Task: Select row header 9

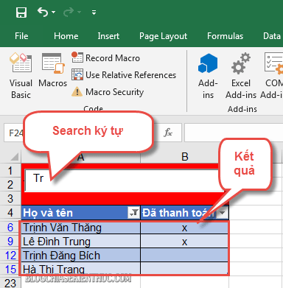Action: click(10, 242)
